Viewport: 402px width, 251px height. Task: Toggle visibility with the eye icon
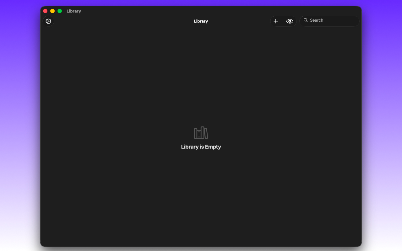point(290,21)
